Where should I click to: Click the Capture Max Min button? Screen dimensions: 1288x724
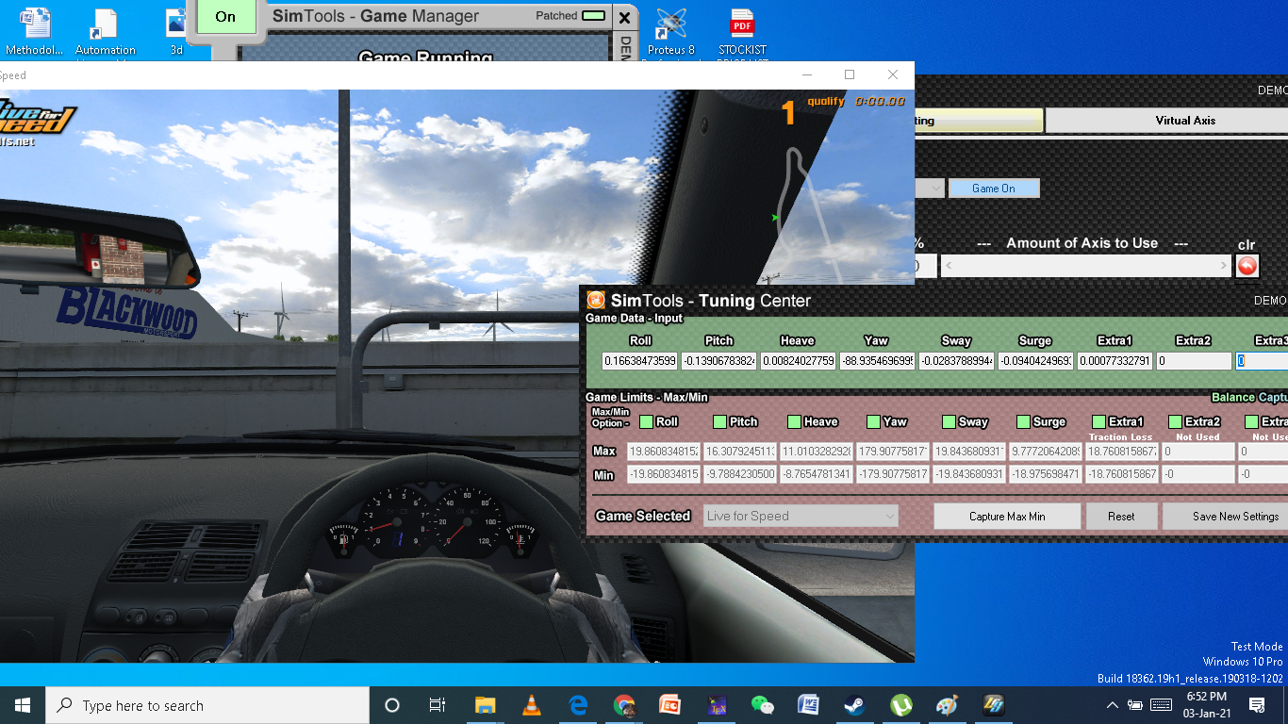pos(1007,517)
